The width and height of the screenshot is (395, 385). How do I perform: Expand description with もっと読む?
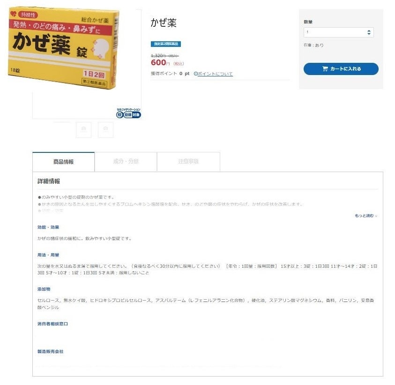click(x=364, y=216)
